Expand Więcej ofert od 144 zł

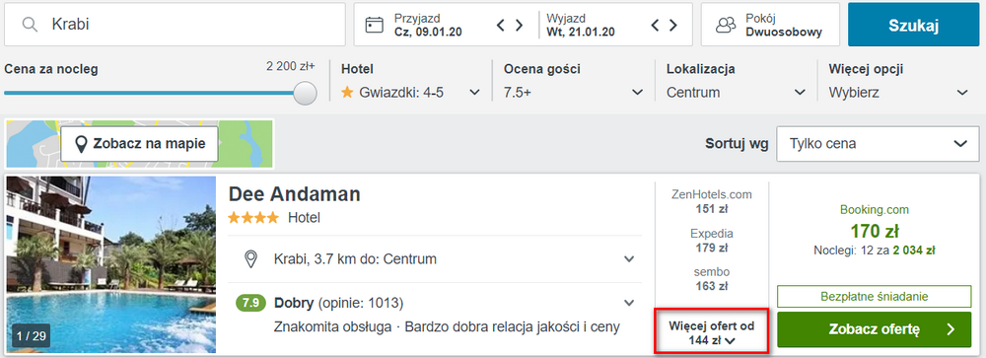[x=712, y=332]
